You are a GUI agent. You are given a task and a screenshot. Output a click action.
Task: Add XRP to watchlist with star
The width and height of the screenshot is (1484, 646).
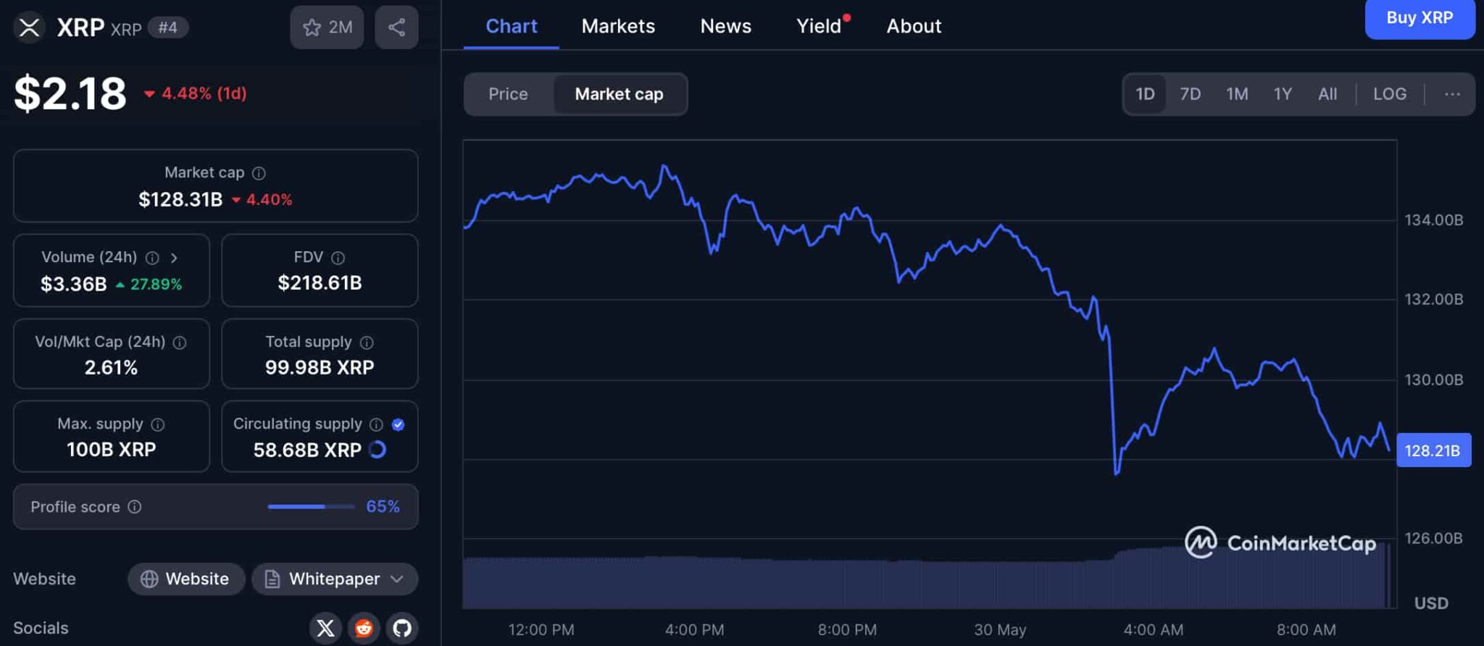(x=327, y=28)
